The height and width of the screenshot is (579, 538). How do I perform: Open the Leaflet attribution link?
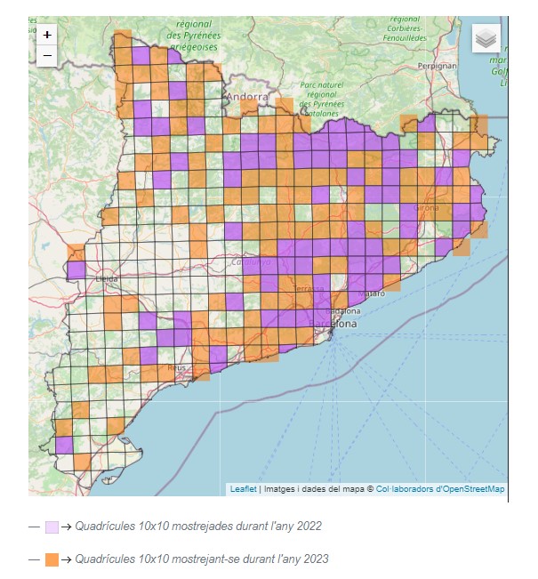[243, 489]
